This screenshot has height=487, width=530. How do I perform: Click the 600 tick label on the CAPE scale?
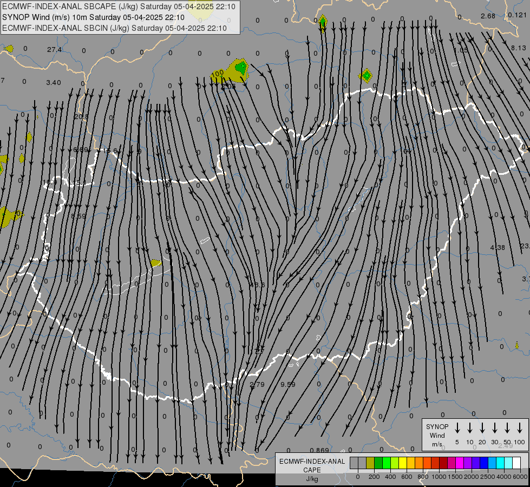[x=407, y=477]
